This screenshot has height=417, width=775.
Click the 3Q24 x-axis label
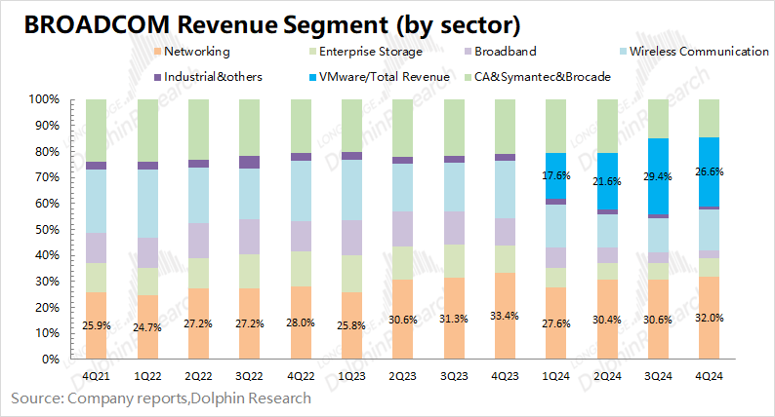(x=658, y=376)
